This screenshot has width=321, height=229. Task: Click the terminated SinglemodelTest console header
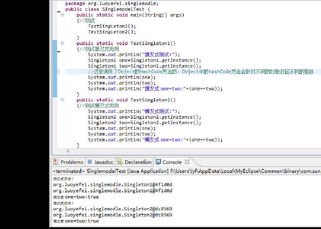187,171
